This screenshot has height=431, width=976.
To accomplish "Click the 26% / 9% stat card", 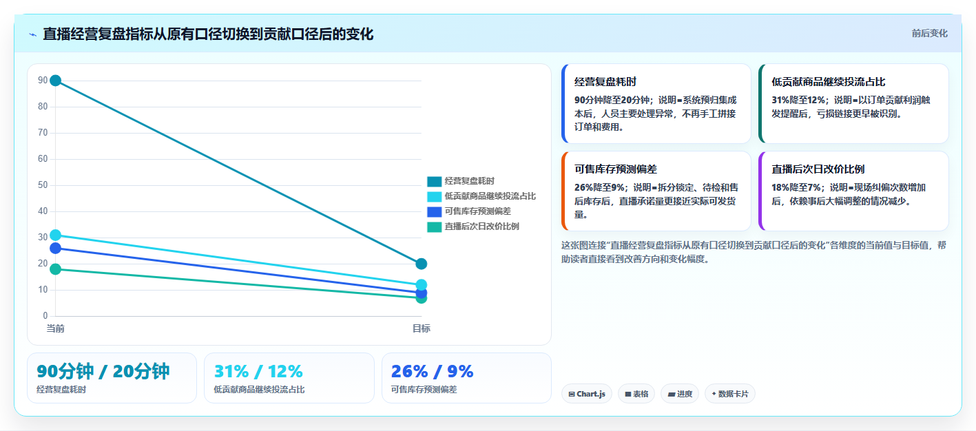I will (466, 378).
